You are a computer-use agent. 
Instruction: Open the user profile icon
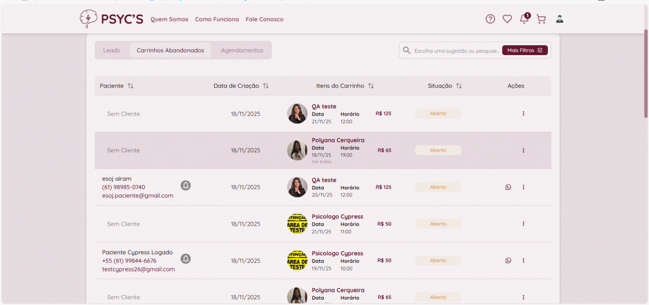[x=559, y=19]
